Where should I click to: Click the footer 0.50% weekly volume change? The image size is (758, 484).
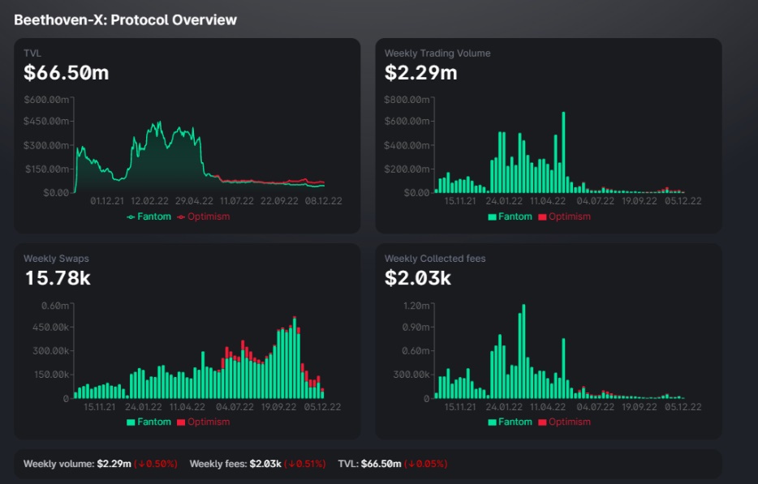pyautogui.click(x=156, y=464)
